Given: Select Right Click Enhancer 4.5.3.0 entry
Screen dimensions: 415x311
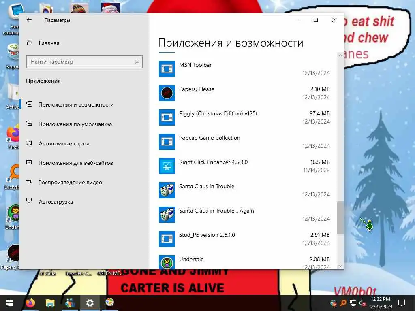Looking at the screenshot, I should pos(213,162).
